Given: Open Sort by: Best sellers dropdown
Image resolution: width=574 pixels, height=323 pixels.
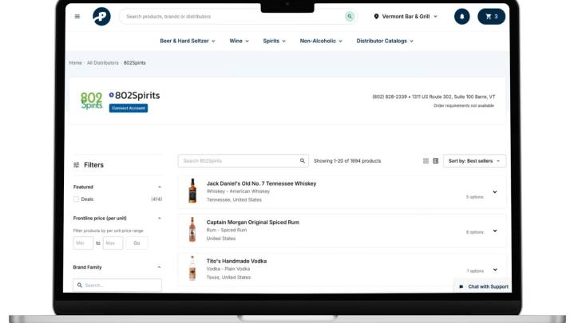Looking at the screenshot, I should coord(474,161).
